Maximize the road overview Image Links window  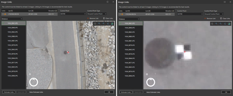(108, 2)
